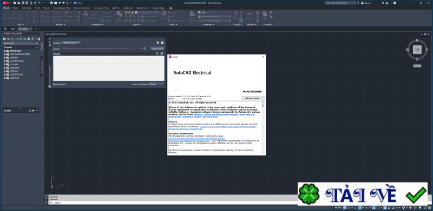Switch to the Project ribbon tab
Screen dimensions: 433x211
[x=15, y=8]
